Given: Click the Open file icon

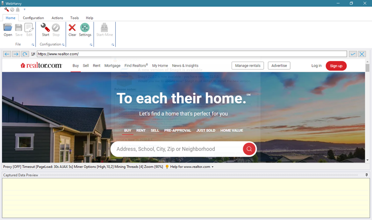Looking at the screenshot, I should (x=7, y=30).
